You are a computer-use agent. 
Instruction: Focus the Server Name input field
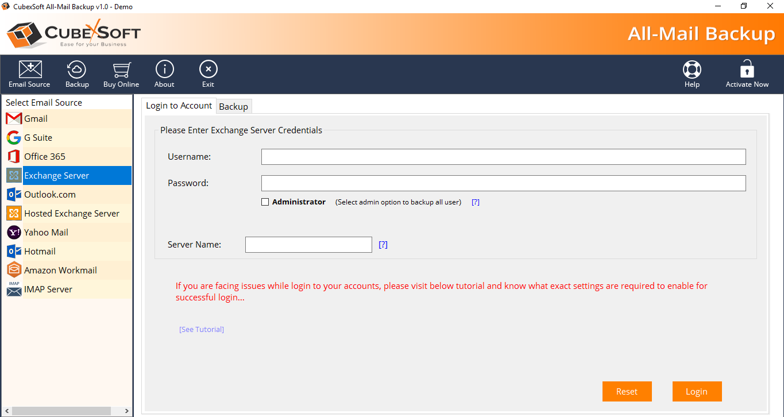coord(308,245)
